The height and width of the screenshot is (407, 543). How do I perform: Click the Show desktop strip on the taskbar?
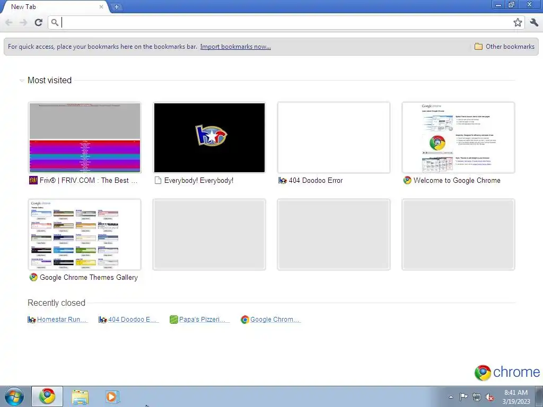tap(539, 396)
